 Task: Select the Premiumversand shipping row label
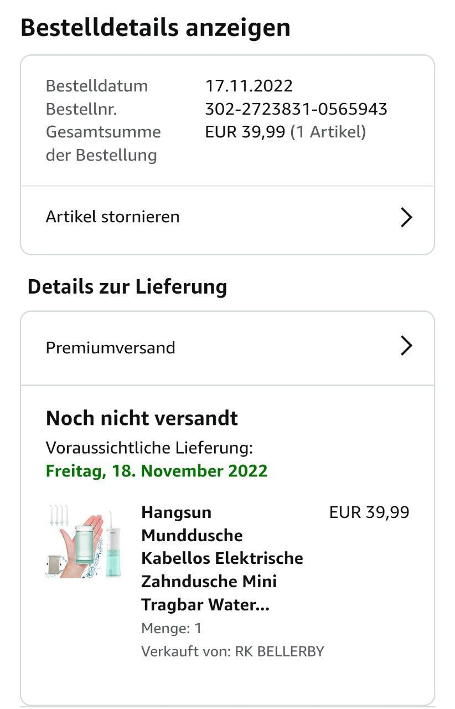110,348
